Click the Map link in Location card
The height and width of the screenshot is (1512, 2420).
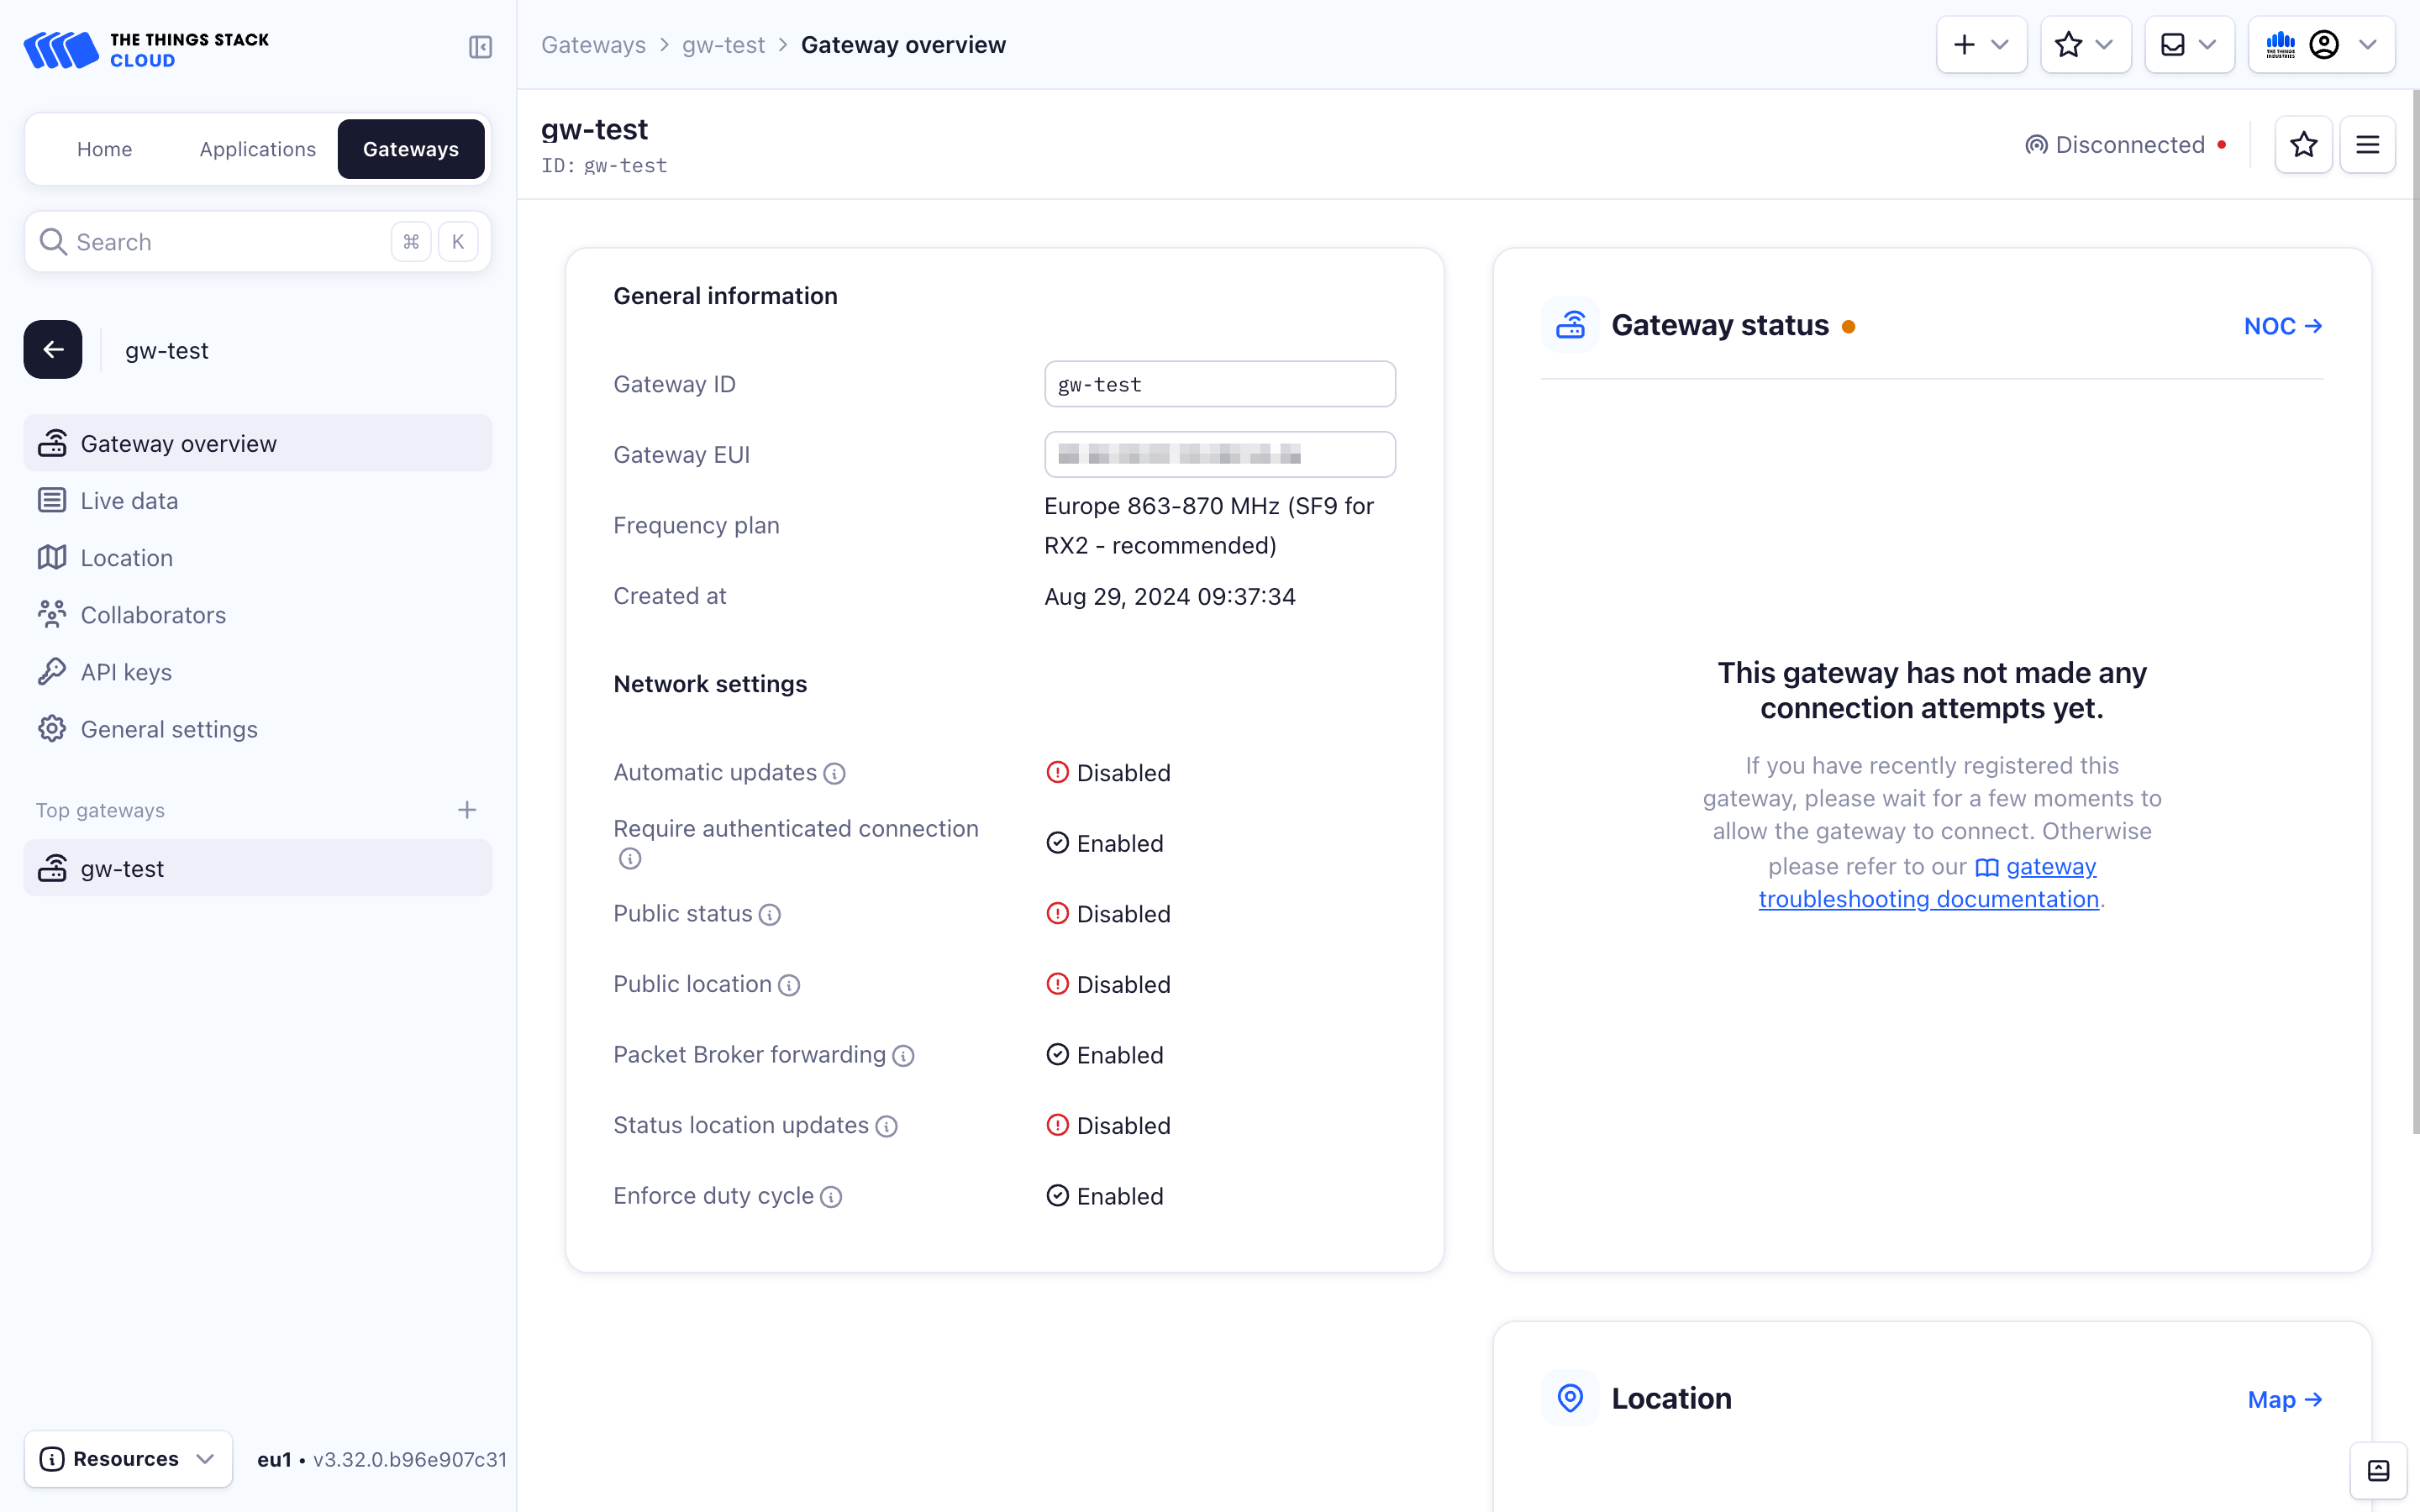click(x=2284, y=1399)
